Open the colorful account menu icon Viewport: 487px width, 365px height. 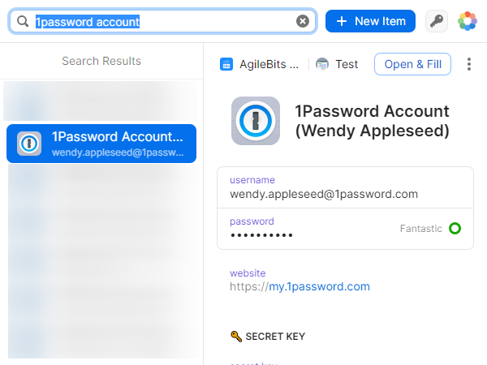pyautogui.click(x=468, y=21)
